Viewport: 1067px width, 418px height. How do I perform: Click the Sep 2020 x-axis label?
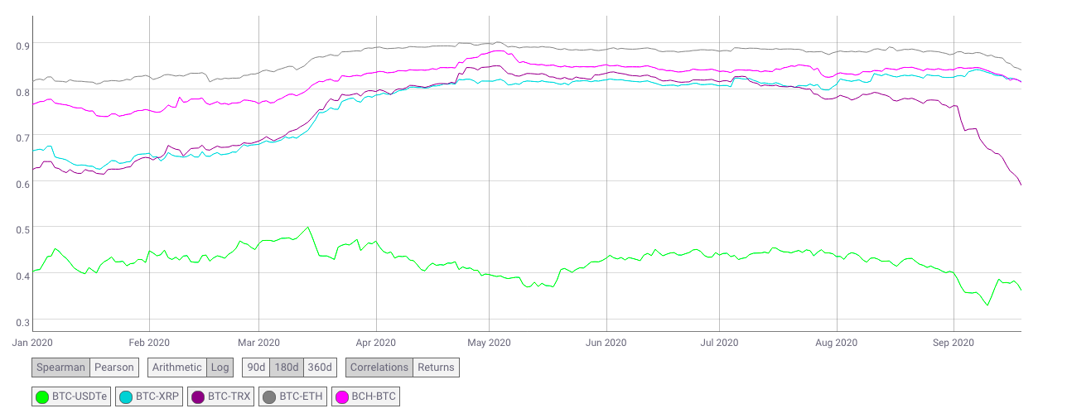[954, 342]
